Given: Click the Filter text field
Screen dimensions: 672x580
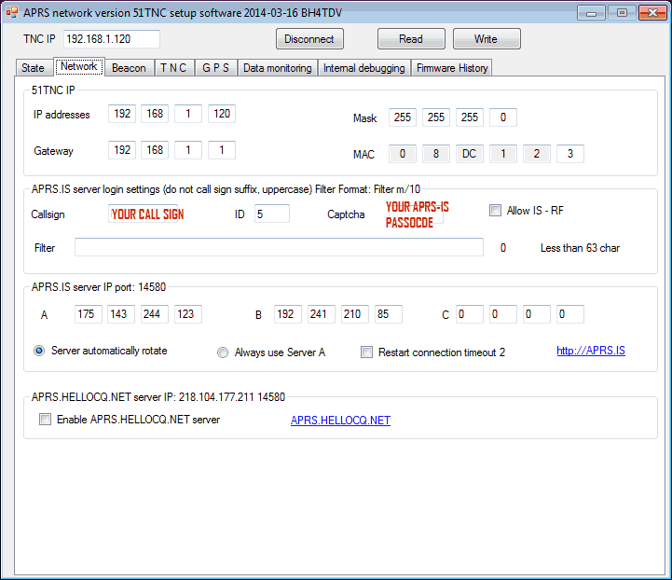Looking at the screenshot, I should point(279,247).
